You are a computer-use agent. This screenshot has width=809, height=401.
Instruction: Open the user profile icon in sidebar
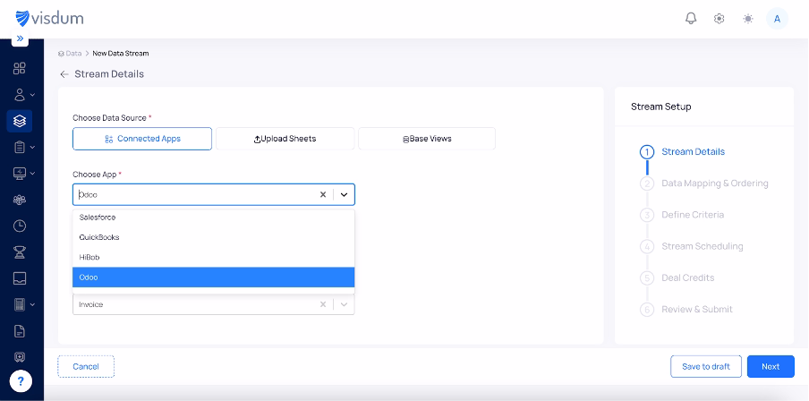pyautogui.click(x=20, y=95)
